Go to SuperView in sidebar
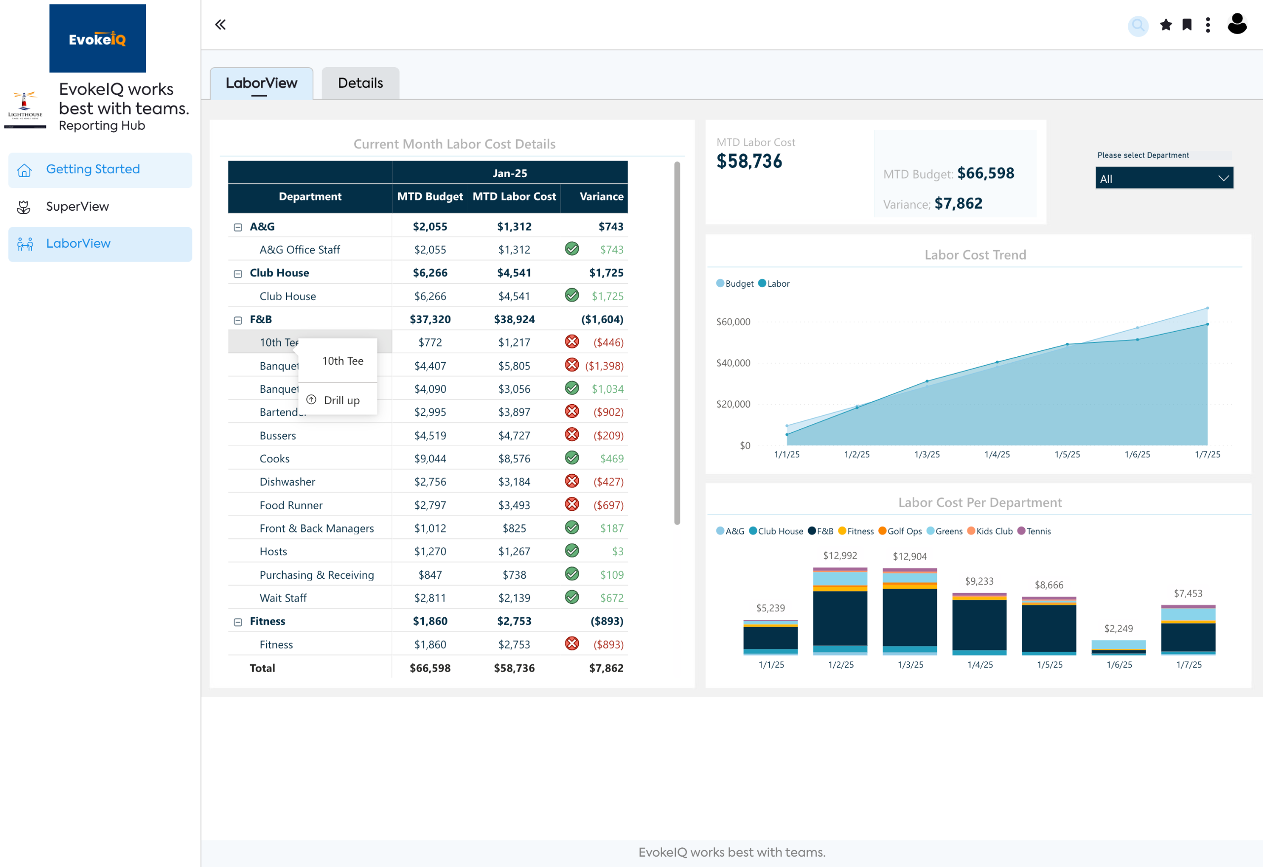 tap(77, 207)
